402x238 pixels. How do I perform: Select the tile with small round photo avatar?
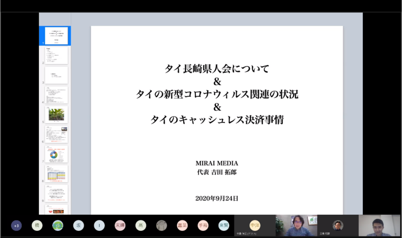click(338, 225)
